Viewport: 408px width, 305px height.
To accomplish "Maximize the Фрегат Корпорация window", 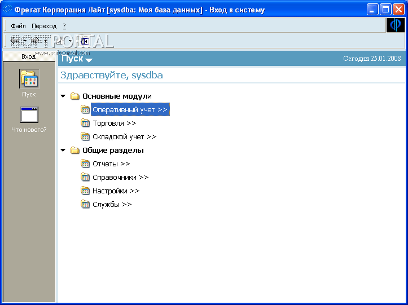I will tap(385, 10).
